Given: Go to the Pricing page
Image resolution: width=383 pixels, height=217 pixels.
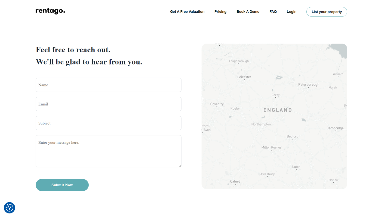Looking at the screenshot, I should 220,12.
